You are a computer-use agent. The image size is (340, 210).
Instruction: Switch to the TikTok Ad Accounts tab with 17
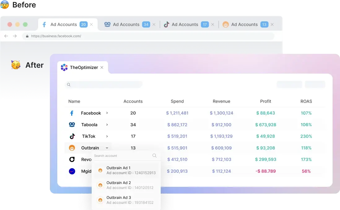(189, 24)
